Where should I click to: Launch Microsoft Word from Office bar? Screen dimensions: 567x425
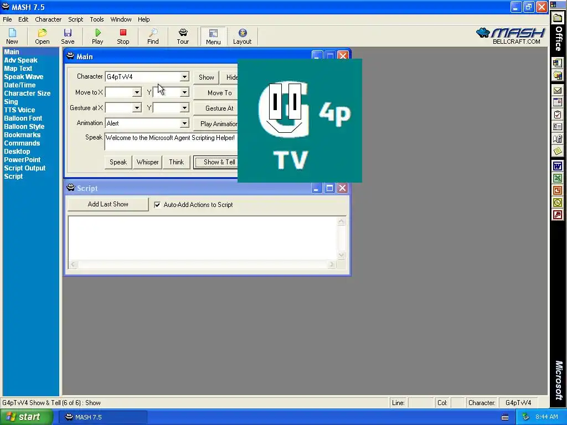coord(558,166)
